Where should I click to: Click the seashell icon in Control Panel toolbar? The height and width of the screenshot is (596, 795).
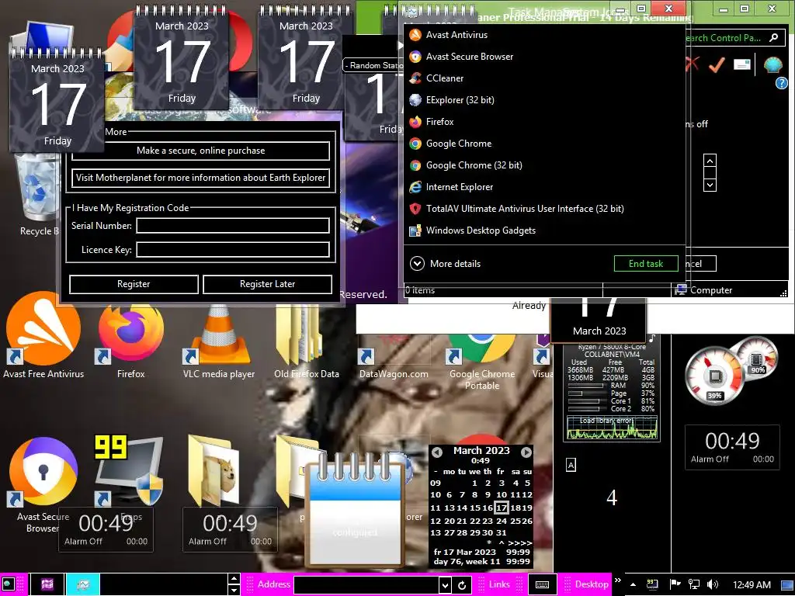tap(772, 65)
